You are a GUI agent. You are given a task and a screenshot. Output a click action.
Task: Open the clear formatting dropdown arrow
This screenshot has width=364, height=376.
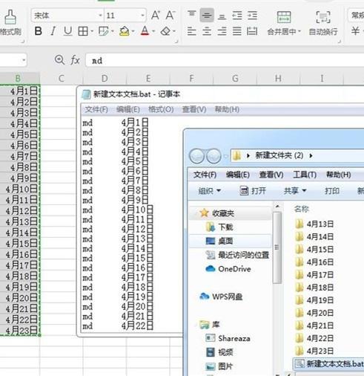[x=174, y=31]
